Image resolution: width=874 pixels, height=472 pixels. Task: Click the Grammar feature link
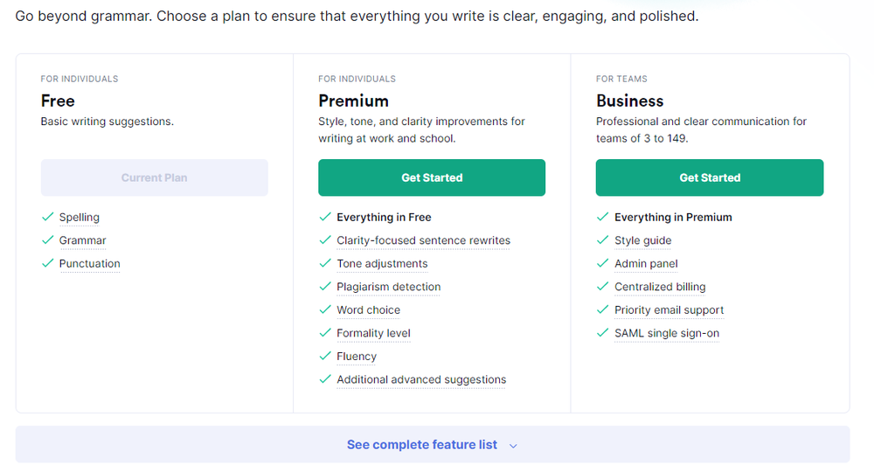click(83, 240)
